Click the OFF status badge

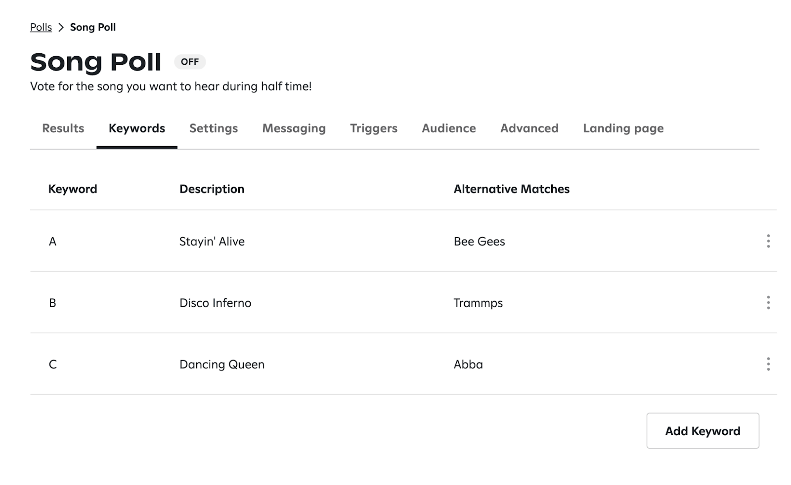point(189,62)
